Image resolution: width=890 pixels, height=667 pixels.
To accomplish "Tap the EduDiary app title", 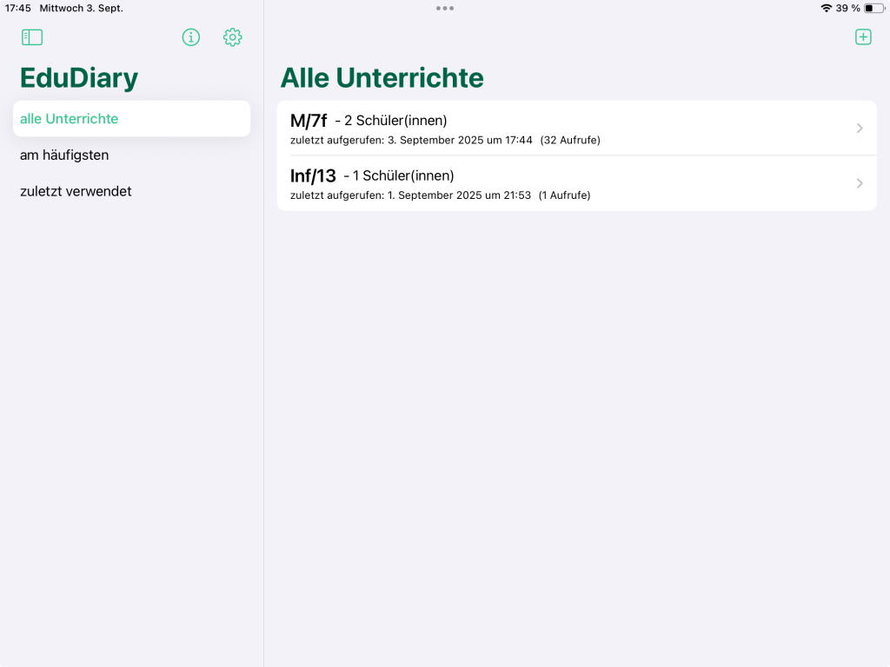I will [x=78, y=77].
